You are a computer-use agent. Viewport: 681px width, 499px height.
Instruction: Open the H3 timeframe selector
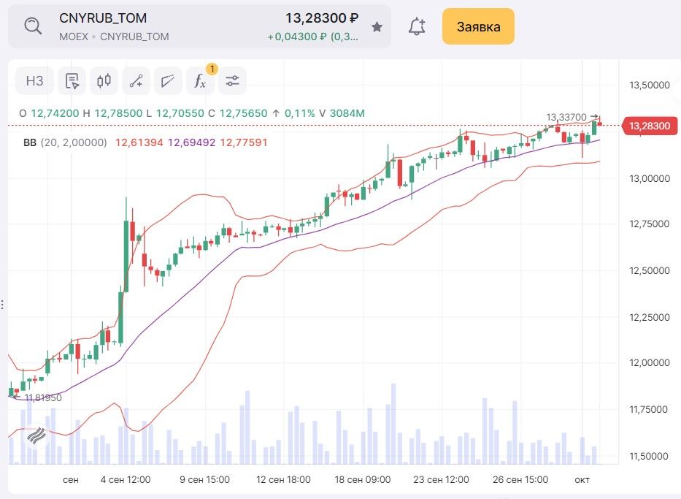click(x=34, y=81)
